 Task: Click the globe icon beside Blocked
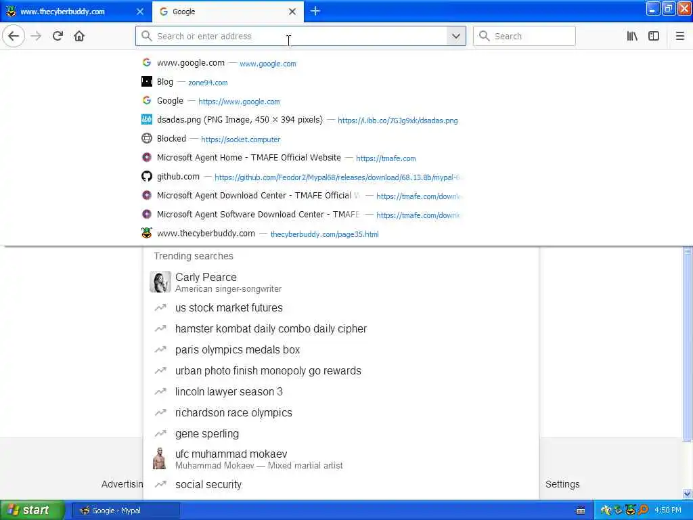(x=147, y=138)
